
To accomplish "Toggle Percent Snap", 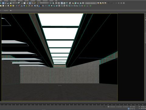I will 33,3.
